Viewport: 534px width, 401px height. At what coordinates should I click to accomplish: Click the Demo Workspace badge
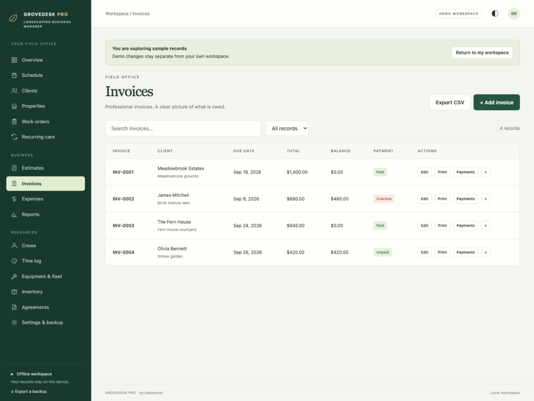click(x=459, y=14)
